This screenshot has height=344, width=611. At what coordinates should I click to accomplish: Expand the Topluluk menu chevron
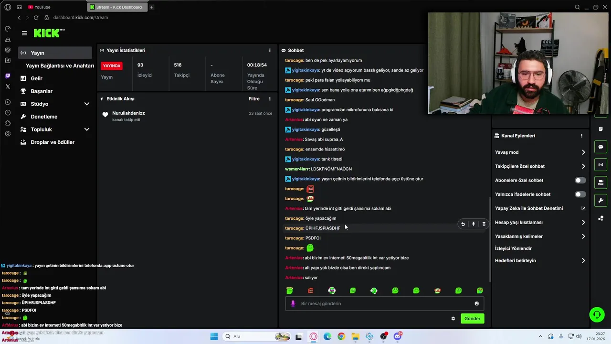tap(87, 129)
